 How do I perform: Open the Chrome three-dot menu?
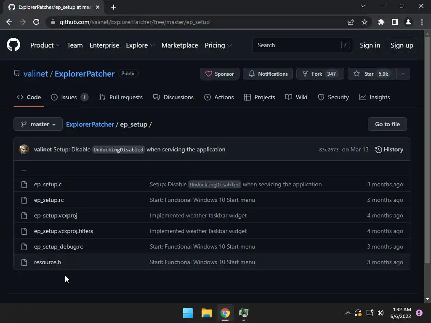point(422,22)
